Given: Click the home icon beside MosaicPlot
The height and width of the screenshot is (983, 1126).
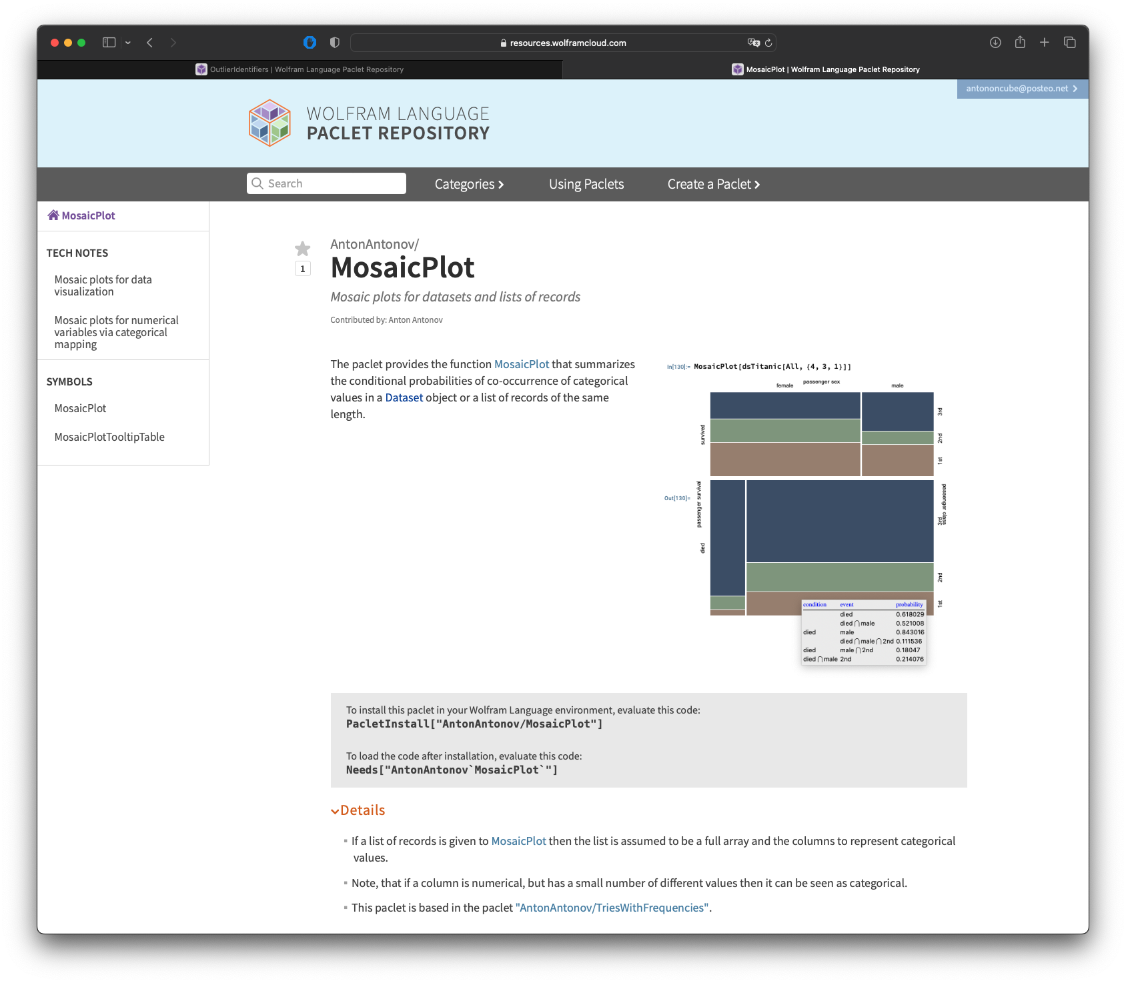Looking at the screenshot, I should tap(53, 215).
